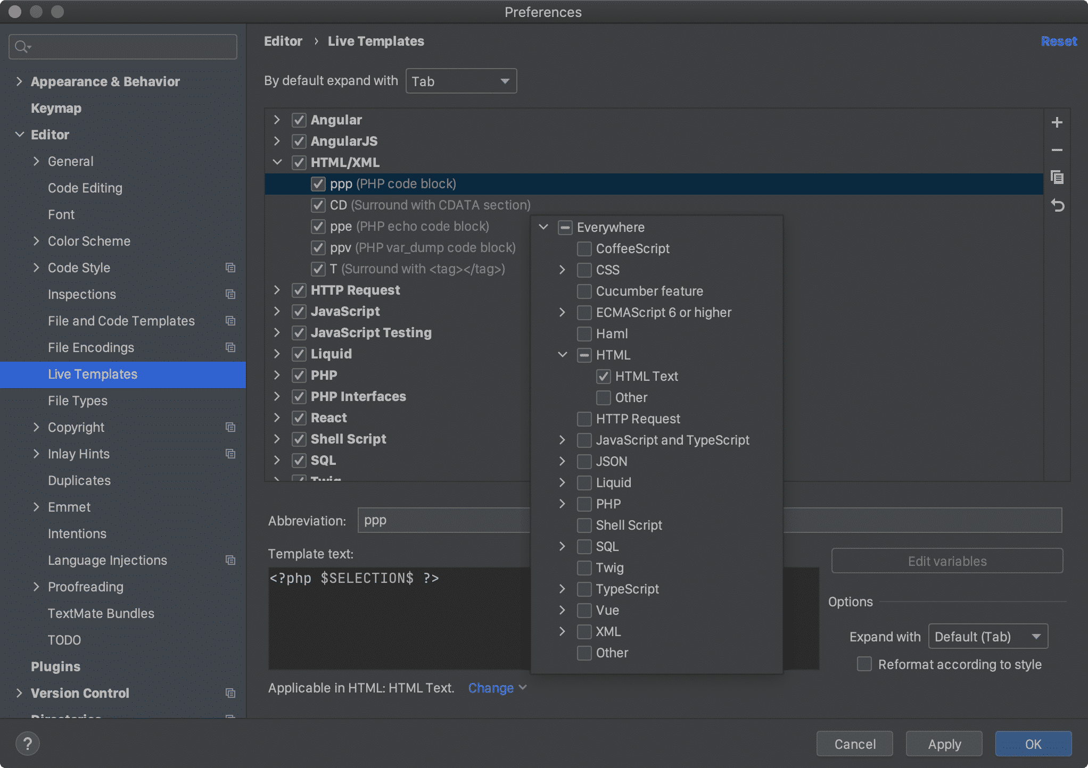Click the Reset link
This screenshot has height=768, width=1088.
click(1059, 41)
